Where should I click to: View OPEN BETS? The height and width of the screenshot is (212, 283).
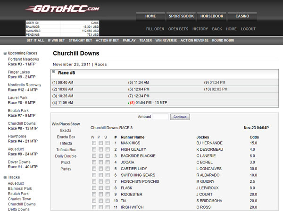(178, 29)
